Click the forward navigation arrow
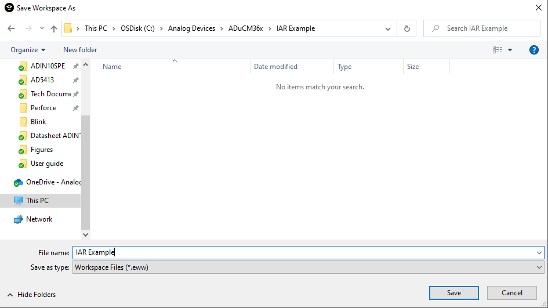Screen dimensions: 548x308 [28, 28]
